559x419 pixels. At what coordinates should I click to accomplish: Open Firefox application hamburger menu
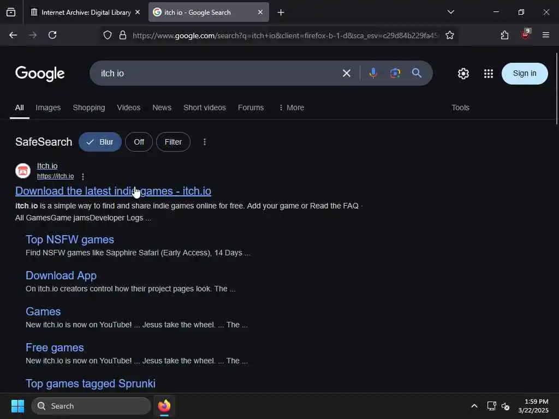tap(545, 35)
